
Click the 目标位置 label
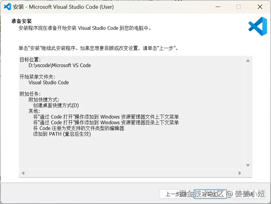[30, 60]
